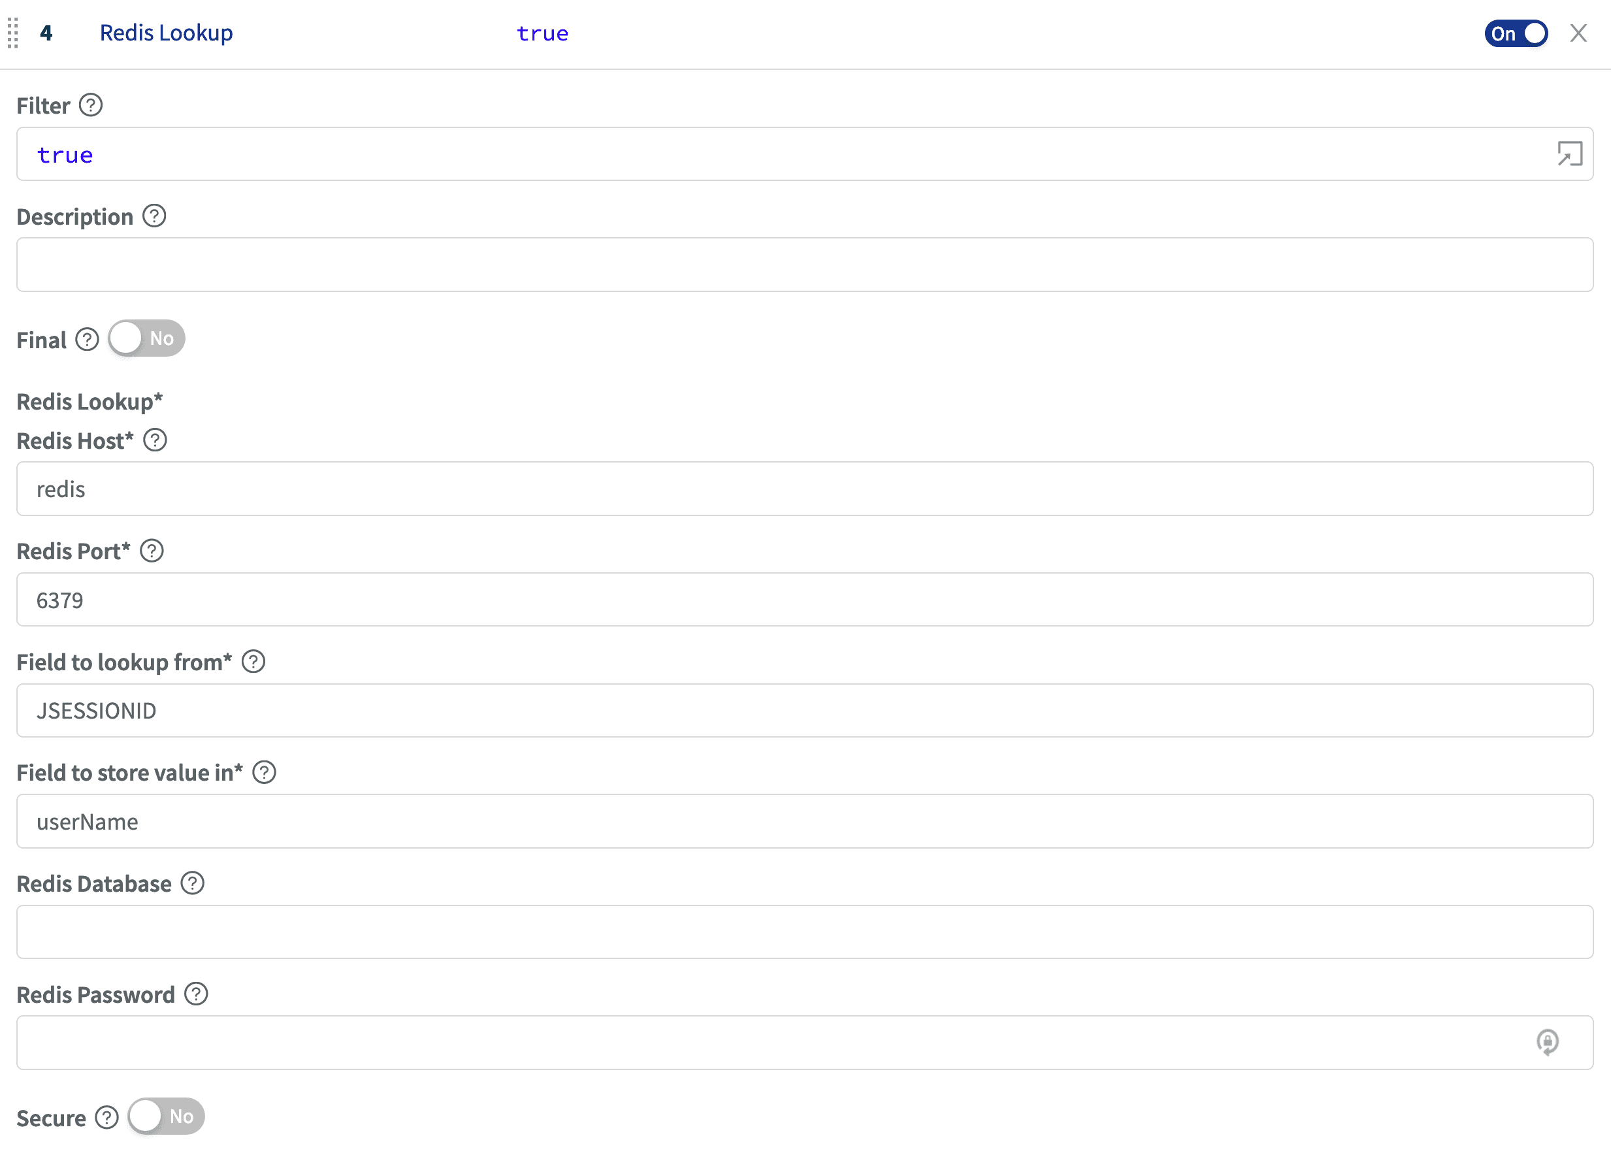Image resolution: width=1611 pixels, height=1155 pixels.
Task: Switch the Secure toggle on
Action: click(166, 1116)
